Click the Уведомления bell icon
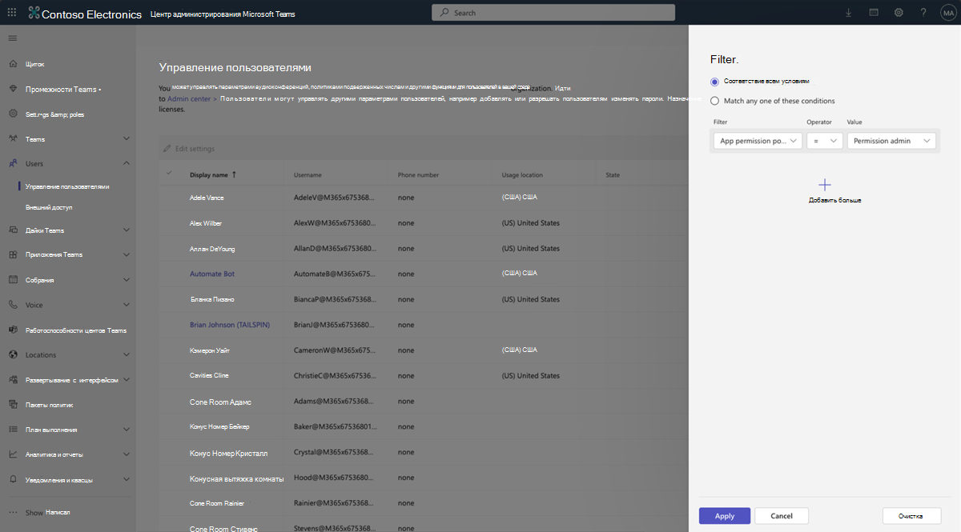 (x=13, y=480)
